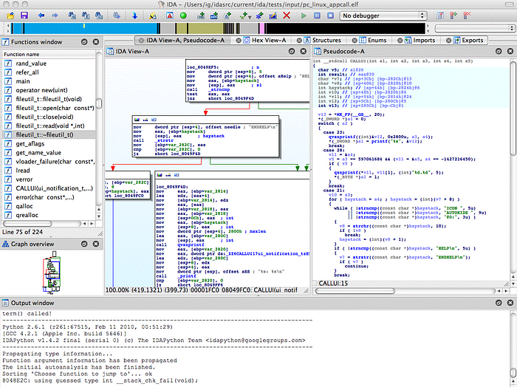
Task: Click 'case 23:' in pseudocode
Action: [x=334, y=132]
